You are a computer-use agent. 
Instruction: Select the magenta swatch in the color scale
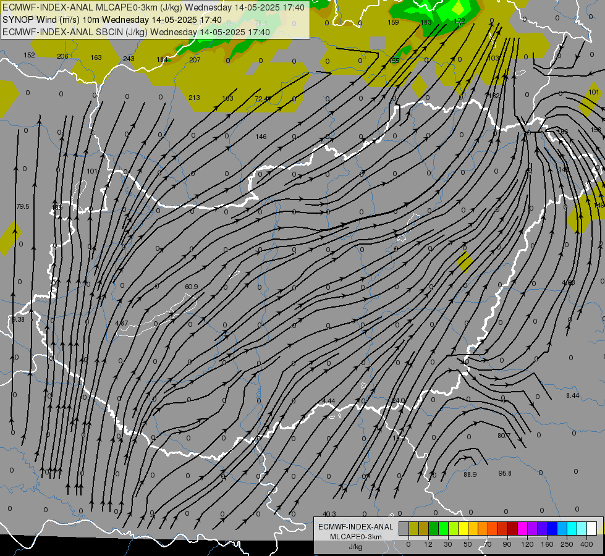(522, 528)
